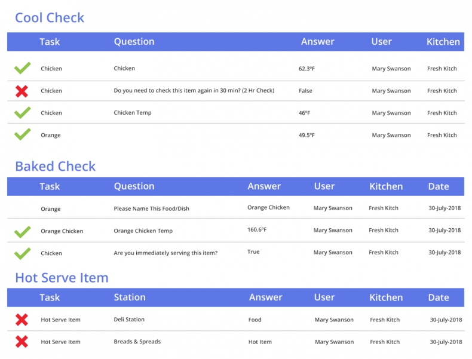Sort by Question header in Cool Check table
The image size is (472, 359).
tap(134, 42)
